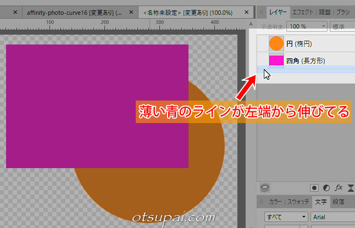Screen dimensions: 355x228
Task: Click the orange circle layer thumbnail
Action: [276, 43]
